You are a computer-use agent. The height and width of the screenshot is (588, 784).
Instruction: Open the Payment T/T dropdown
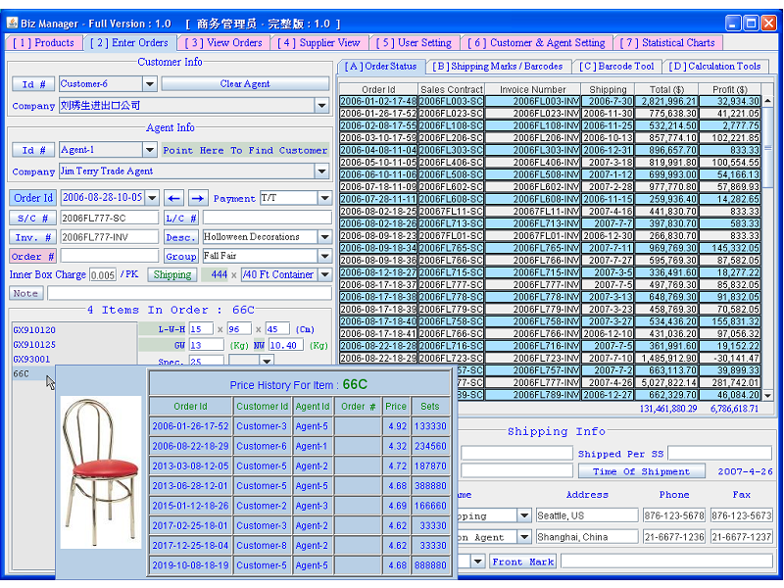click(x=324, y=198)
